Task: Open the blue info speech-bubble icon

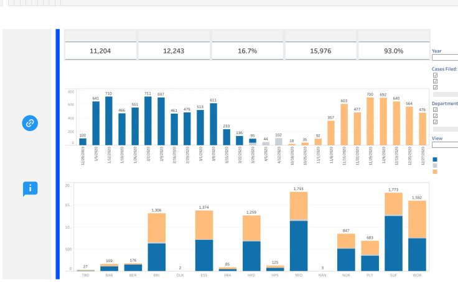Action: (30, 189)
